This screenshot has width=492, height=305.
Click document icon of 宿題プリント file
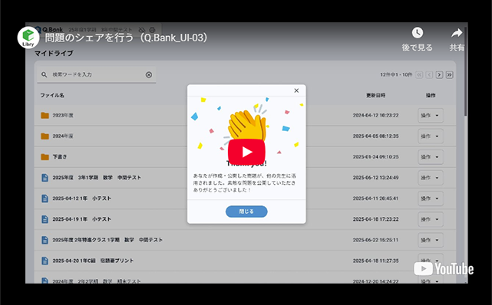click(x=45, y=261)
